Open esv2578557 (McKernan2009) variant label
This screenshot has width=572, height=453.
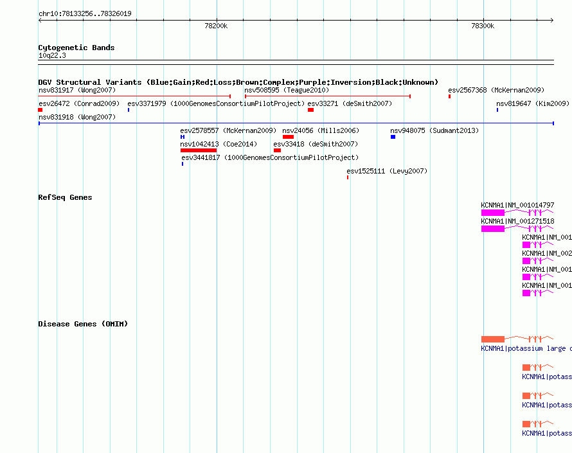tap(228, 130)
